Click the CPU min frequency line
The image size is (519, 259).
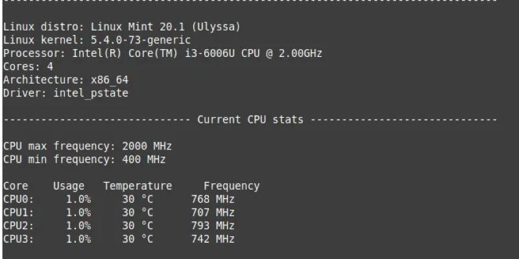pos(84,159)
